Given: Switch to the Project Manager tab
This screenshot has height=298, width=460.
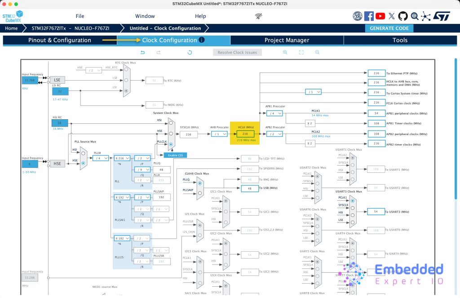Looking at the screenshot, I should [287, 40].
